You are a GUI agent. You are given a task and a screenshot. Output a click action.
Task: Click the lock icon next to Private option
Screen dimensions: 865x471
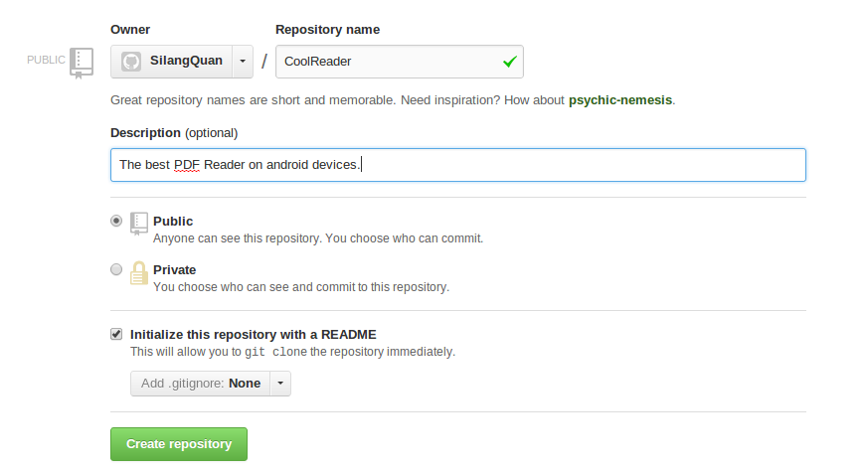coord(139,273)
